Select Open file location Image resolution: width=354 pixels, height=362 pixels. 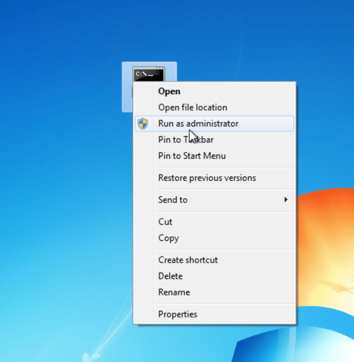[192, 108]
